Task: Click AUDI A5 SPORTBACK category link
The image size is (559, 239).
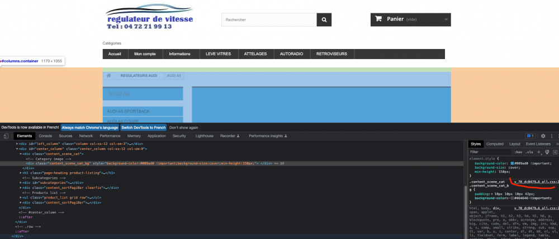Action: [129, 111]
